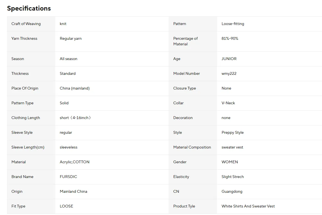Click the 'Guangdong' CN value
Screen dimensions: 322x215
(x=232, y=191)
